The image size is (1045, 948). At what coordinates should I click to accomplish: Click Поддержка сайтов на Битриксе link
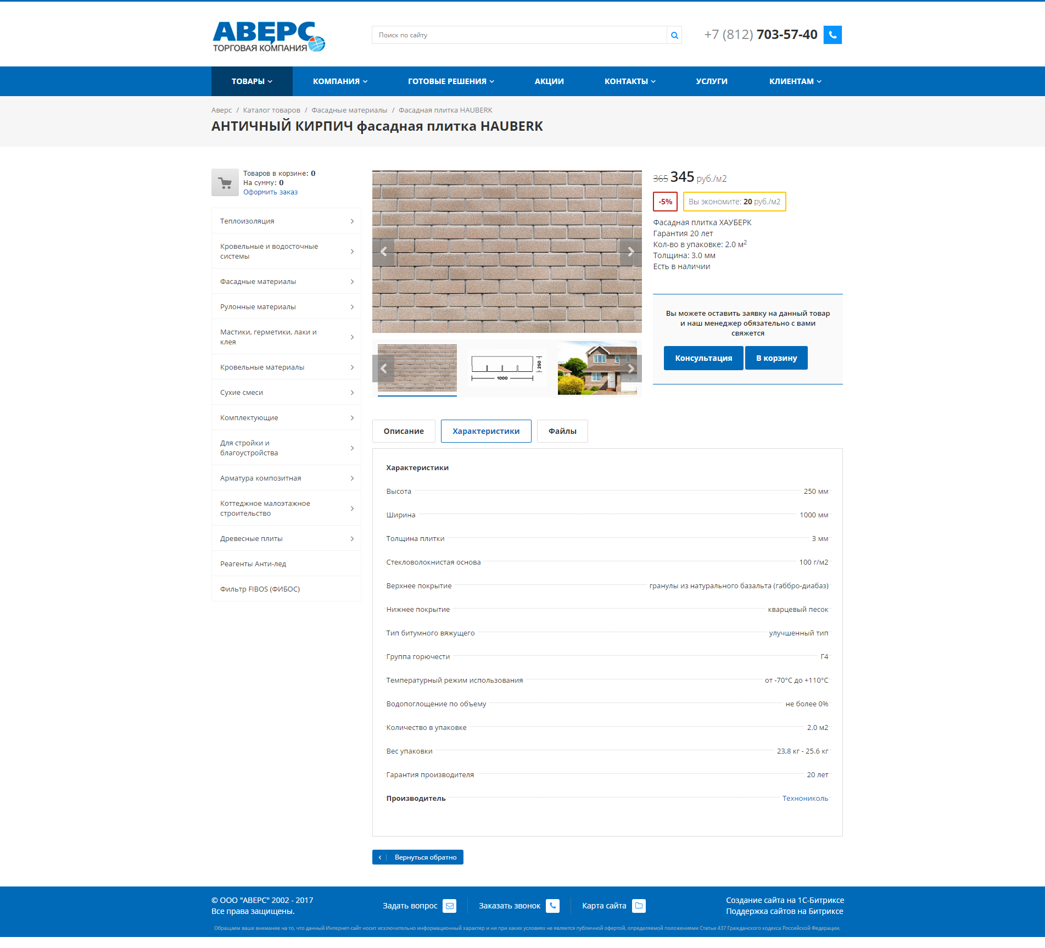pos(784,911)
